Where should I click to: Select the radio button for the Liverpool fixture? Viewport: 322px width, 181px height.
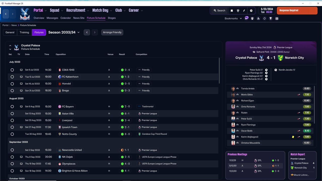point(12,120)
